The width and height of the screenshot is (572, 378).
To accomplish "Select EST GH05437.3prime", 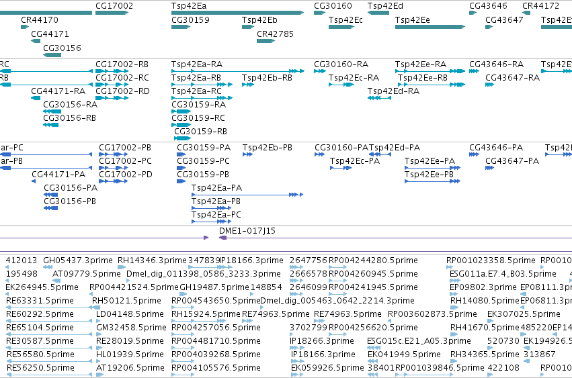I will pyautogui.click(x=78, y=261).
